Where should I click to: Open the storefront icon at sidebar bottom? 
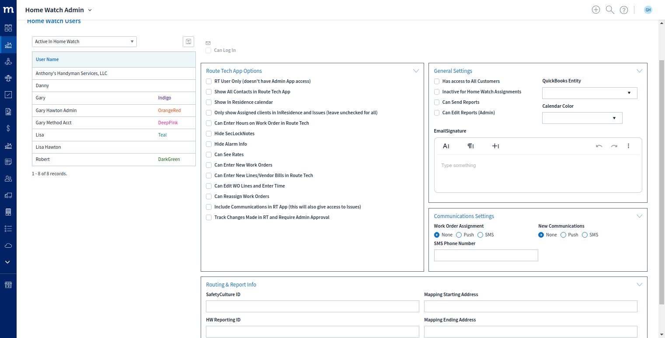[x=8, y=285]
